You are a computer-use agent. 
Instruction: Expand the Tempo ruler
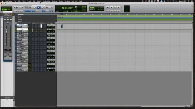[x=16, y=16]
